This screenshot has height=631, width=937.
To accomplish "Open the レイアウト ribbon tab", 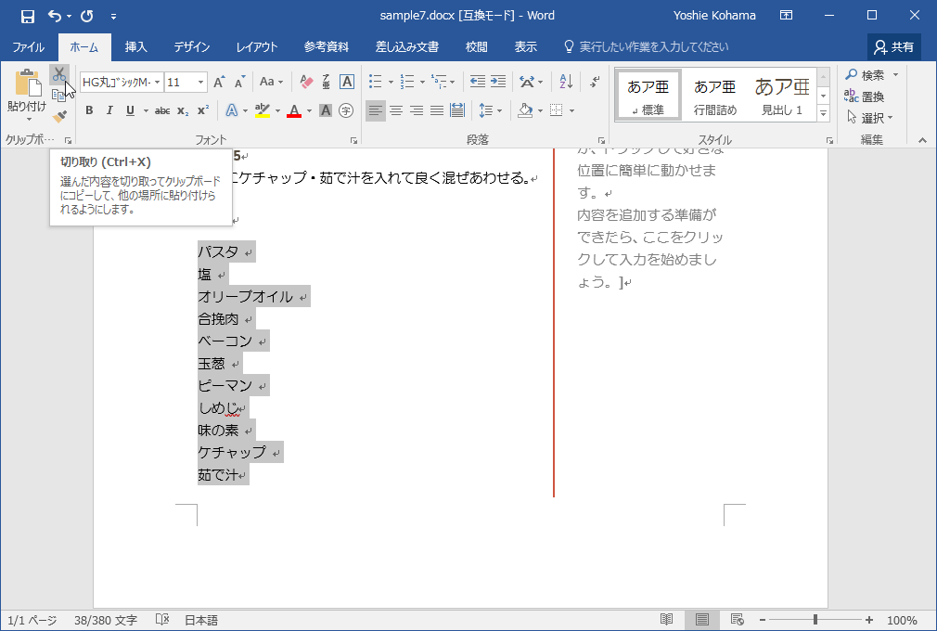I will coord(257,47).
